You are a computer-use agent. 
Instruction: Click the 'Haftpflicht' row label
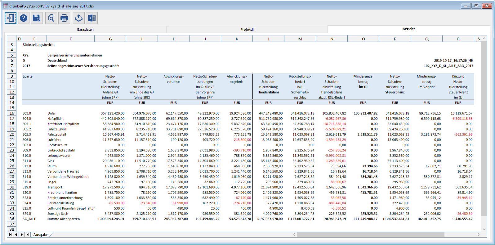point(56,119)
